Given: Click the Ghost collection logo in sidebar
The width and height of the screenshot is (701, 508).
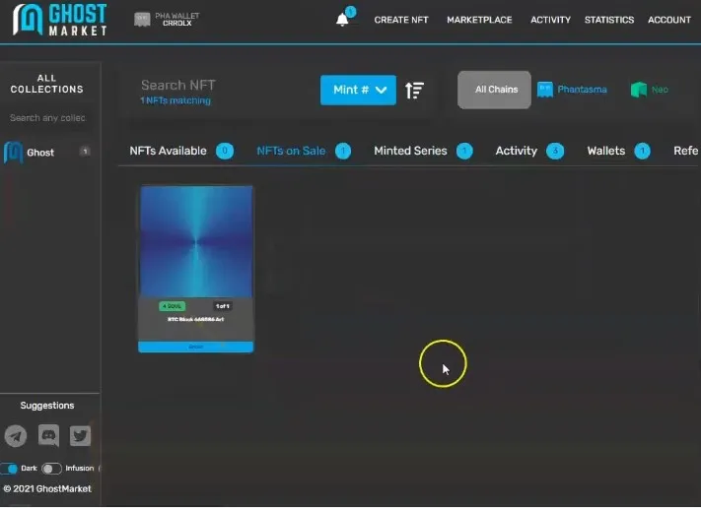Looking at the screenshot, I should point(13,153).
